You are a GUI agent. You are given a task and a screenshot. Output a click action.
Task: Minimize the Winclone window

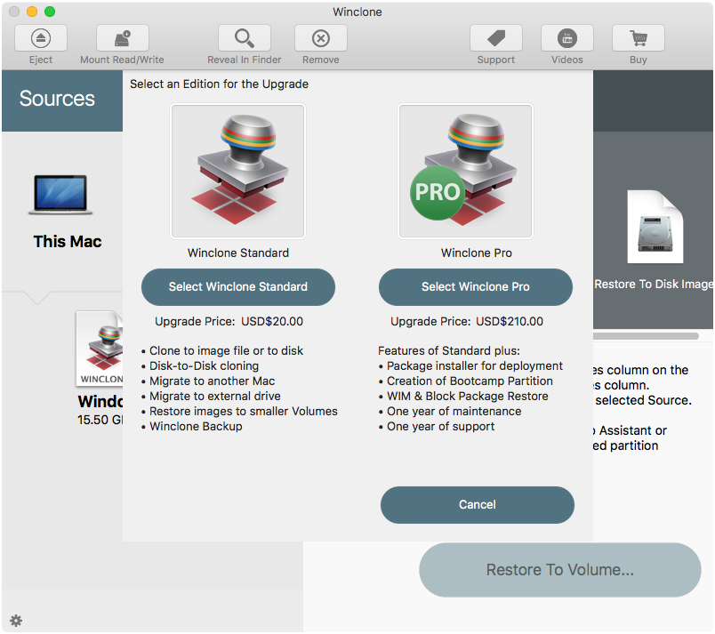click(x=32, y=12)
